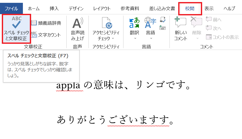Go to 次へ next comment

tap(214, 28)
